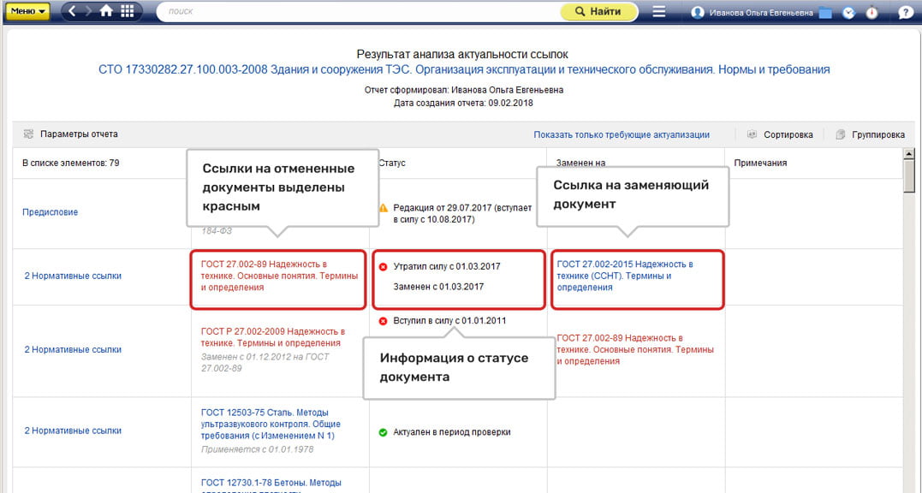Open the hamburger list menu icon
This screenshot has width=922, height=493.
tap(659, 11)
